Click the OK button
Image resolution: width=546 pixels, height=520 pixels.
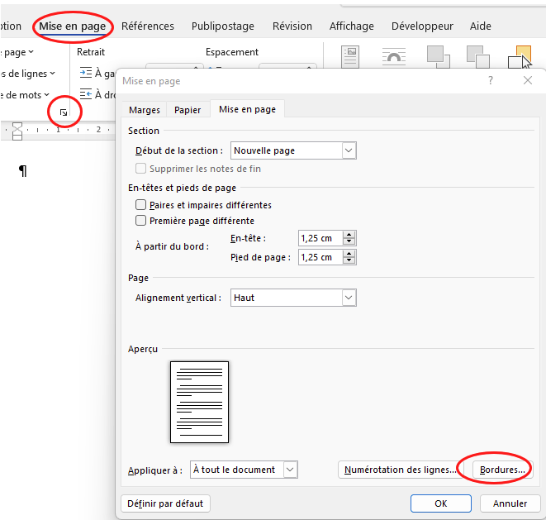point(441,503)
